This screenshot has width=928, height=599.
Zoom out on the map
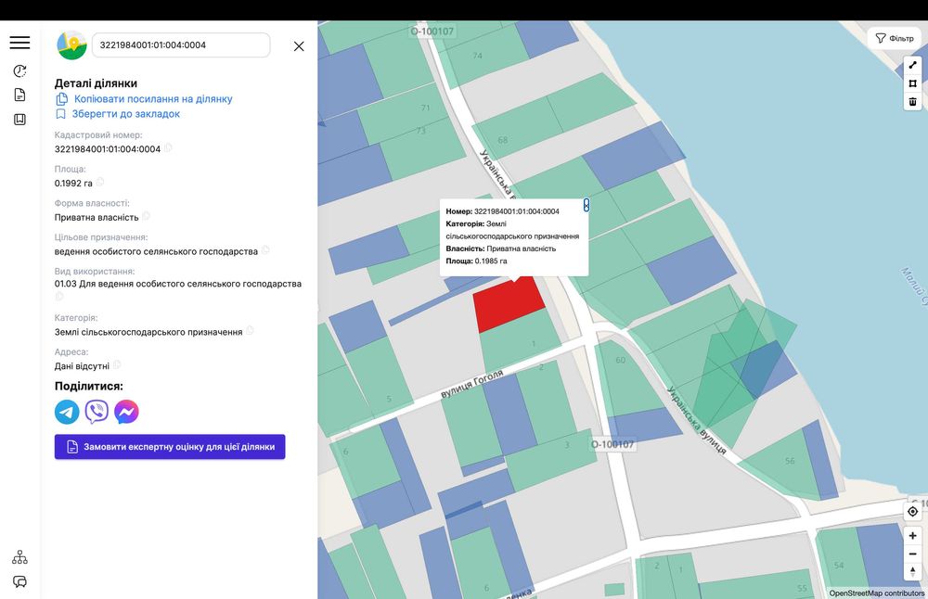912,554
